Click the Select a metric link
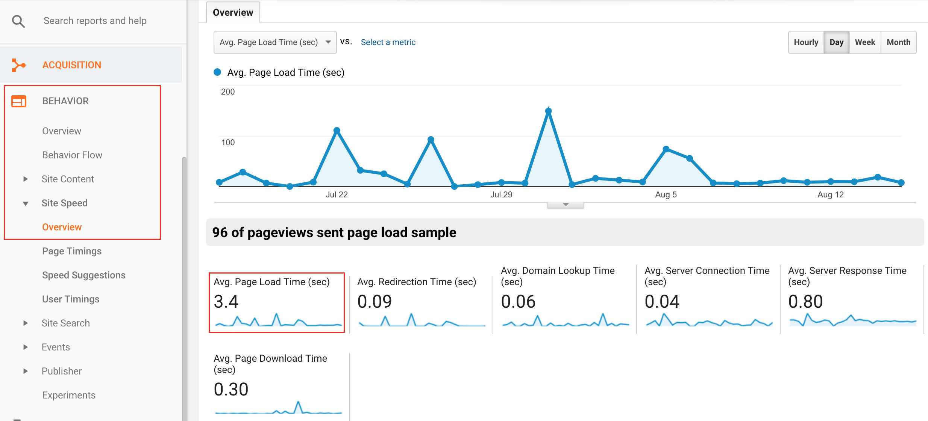 click(388, 42)
